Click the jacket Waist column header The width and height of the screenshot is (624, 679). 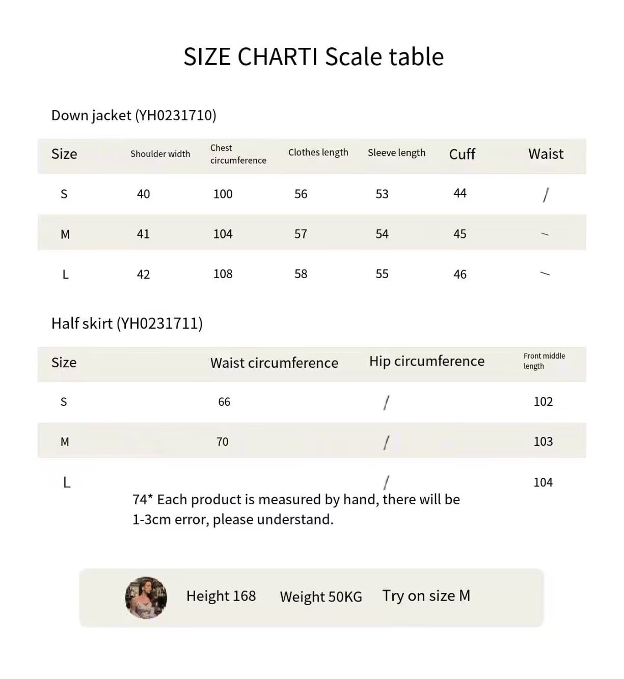(546, 154)
